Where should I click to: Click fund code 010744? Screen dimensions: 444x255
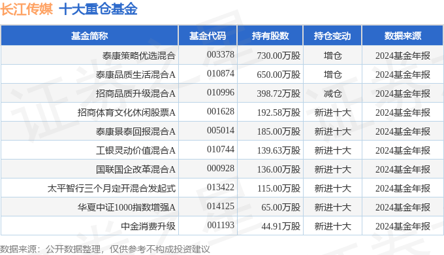pos(221,149)
